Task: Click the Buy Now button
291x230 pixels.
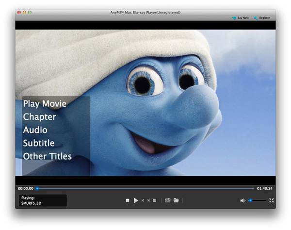Action: coord(241,18)
